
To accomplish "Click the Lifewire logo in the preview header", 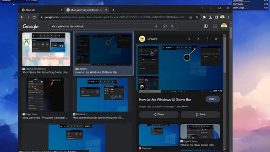I will coord(142,39).
